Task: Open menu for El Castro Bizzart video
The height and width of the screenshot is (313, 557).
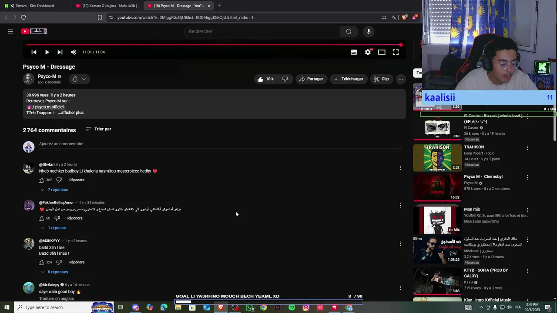Action: 527,117
